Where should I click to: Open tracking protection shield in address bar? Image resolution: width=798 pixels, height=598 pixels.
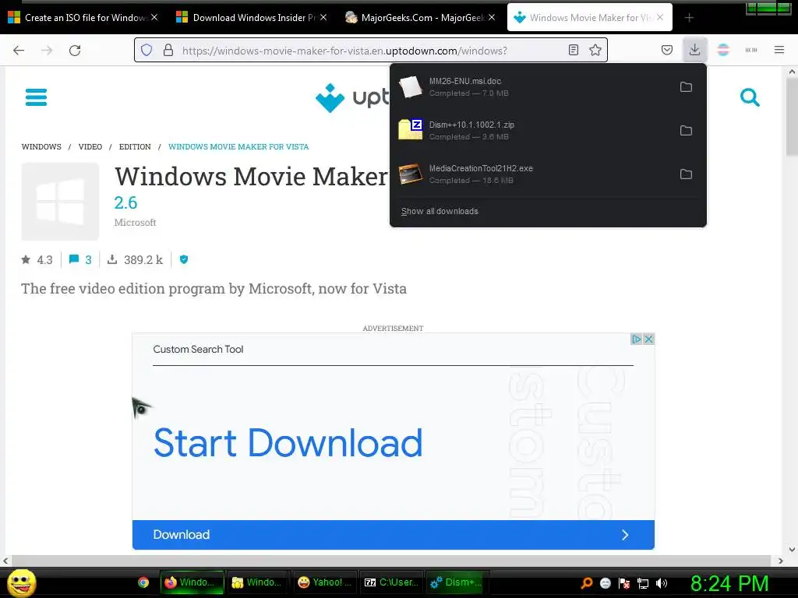pyautogui.click(x=147, y=50)
